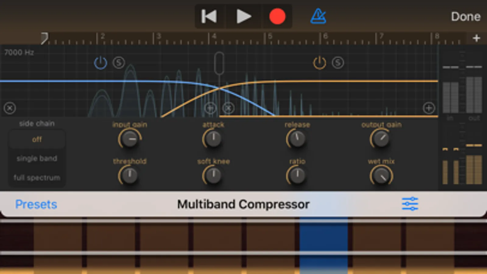The image size is (487, 274).
Task: Click the 7000 Hz frequency readout
Action: tap(19, 53)
